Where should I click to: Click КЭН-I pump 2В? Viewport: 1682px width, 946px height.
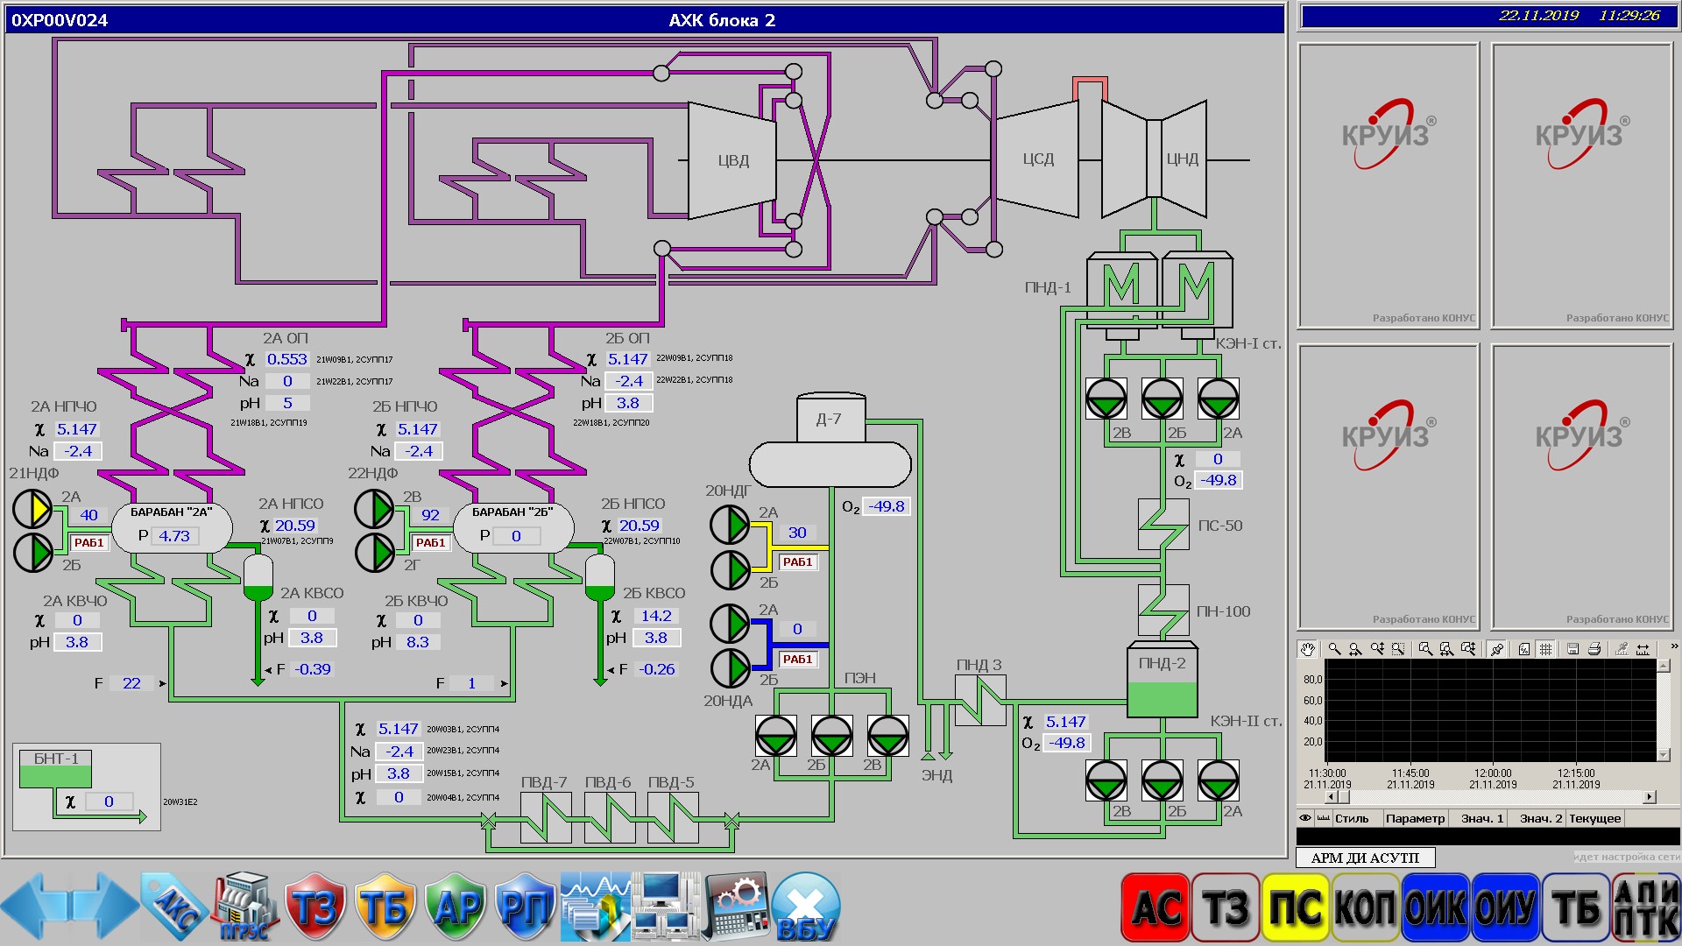[x=1106, y=399]
